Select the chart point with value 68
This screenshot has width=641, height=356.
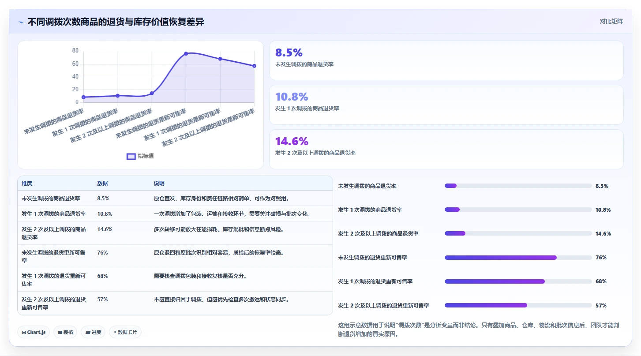pos(220,59)
